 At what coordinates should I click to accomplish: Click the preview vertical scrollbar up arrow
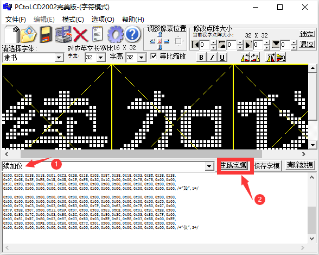coord(312,69)
